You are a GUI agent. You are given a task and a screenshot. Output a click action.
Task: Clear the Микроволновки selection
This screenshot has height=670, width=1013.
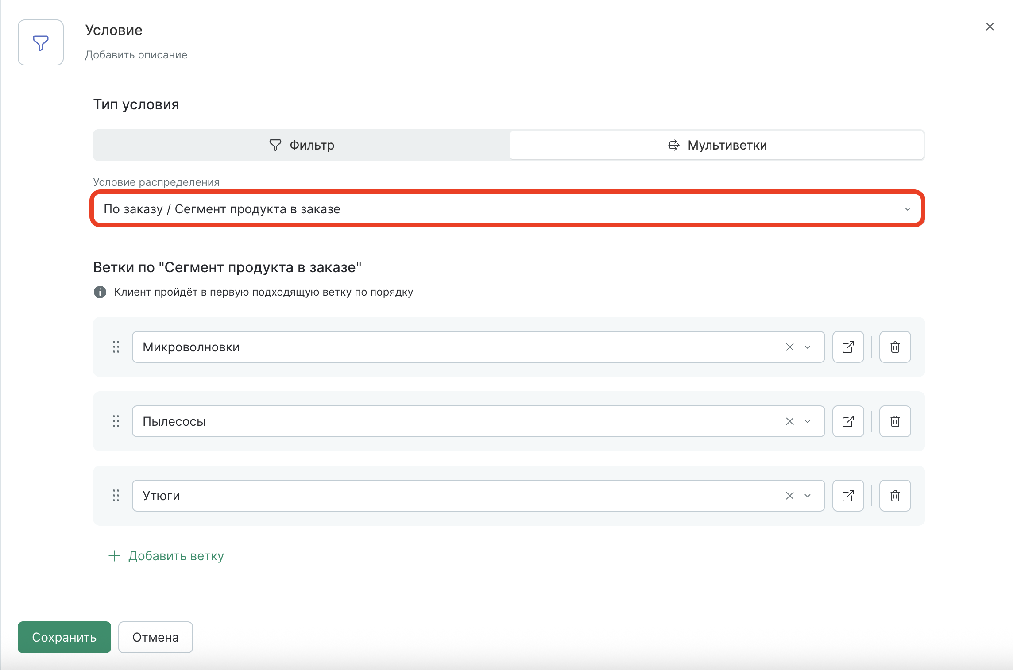tap(790, 347)
